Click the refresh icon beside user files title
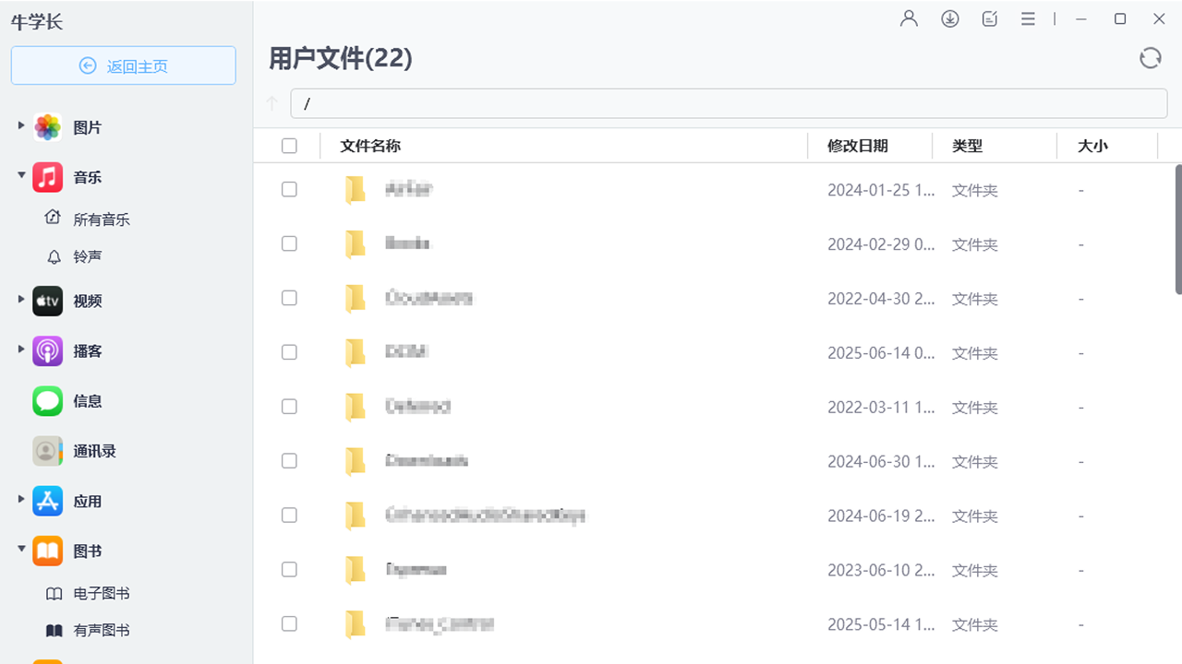 pyautogui.click(x=1150, y=58)
